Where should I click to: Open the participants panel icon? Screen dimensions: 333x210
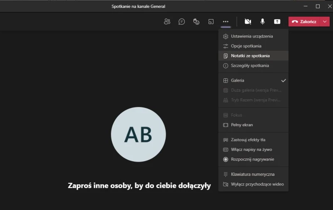tap(167, 22)
